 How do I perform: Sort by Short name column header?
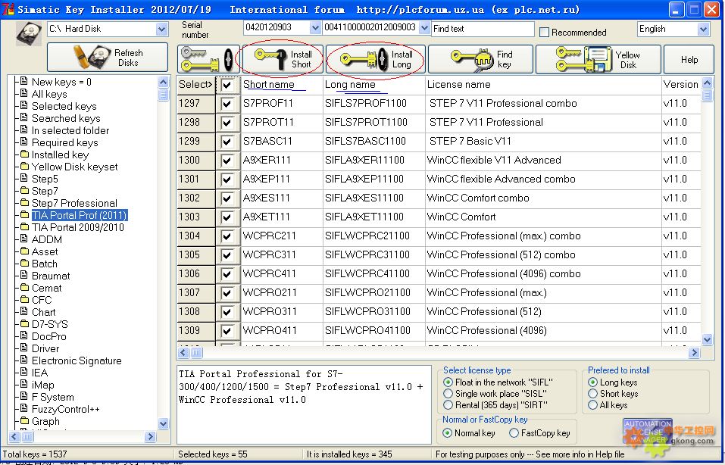282,85
